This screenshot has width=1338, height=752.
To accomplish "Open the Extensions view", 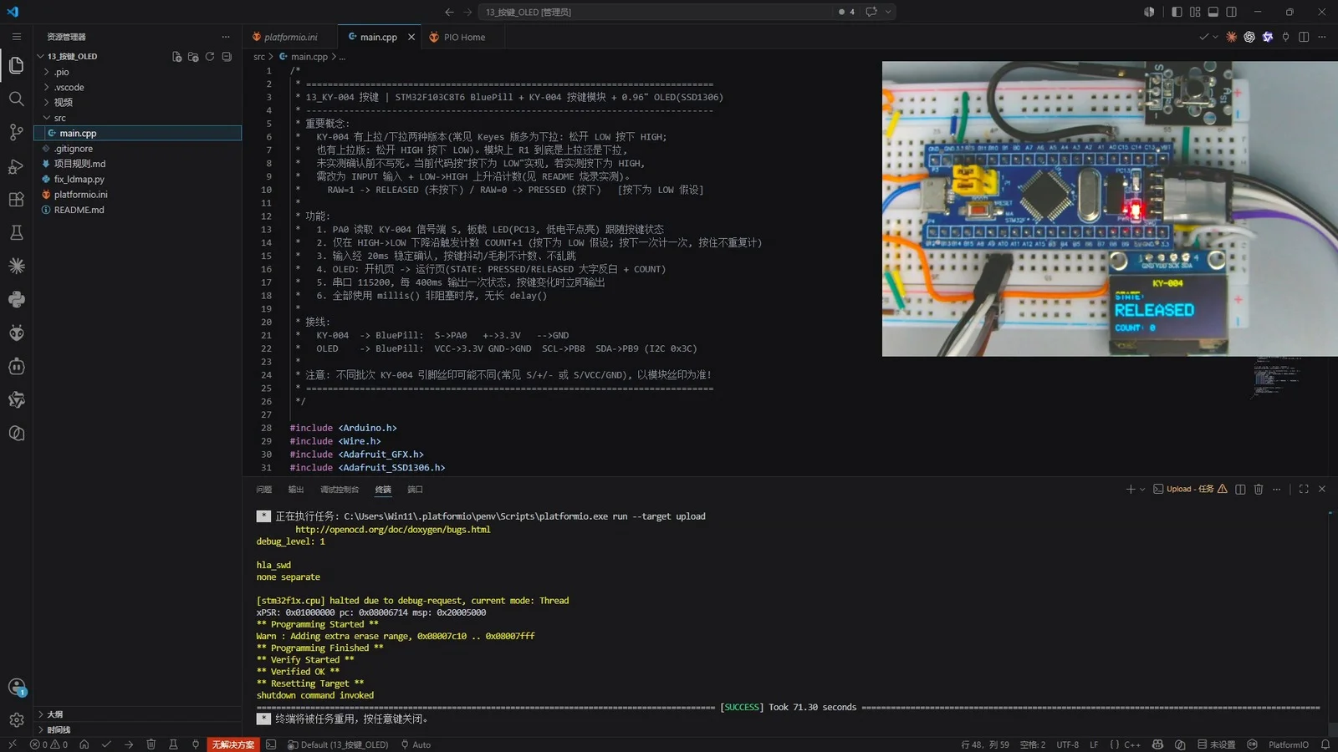I will click(x=16, y=200).
